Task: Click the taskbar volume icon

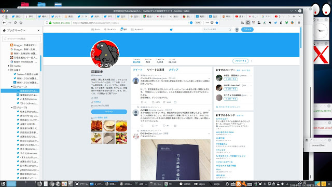Action: pyautogui.click(x=282, y=184)
